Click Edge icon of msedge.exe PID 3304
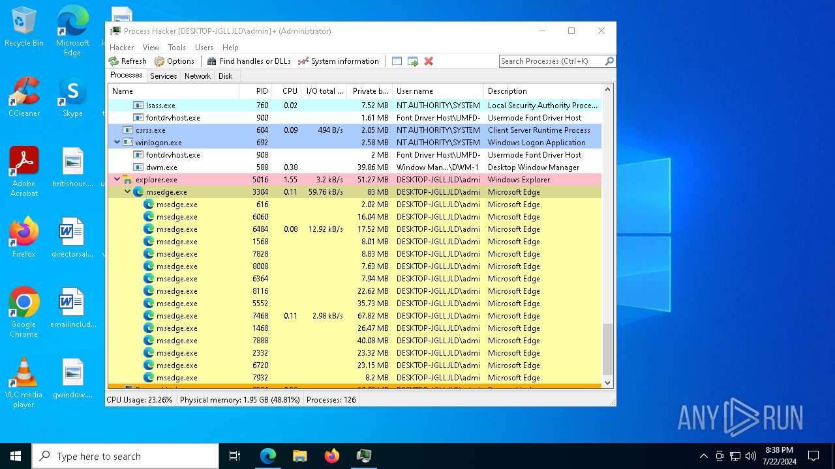The height and width of the screenshot is (469, 835). pos(138,192)
